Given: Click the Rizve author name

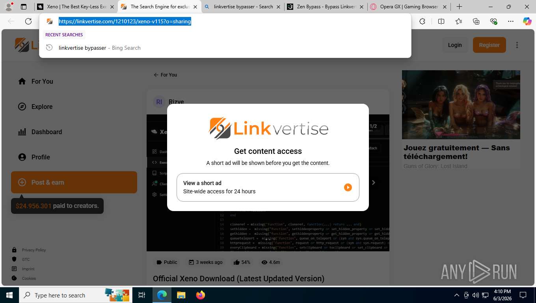Looking at the screenshot, I should point(176,102).
